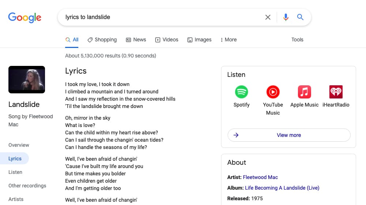Open the YouTube Music icon
Image resolution: width=366 pixels, height=205 pixels.
(273, 92)
